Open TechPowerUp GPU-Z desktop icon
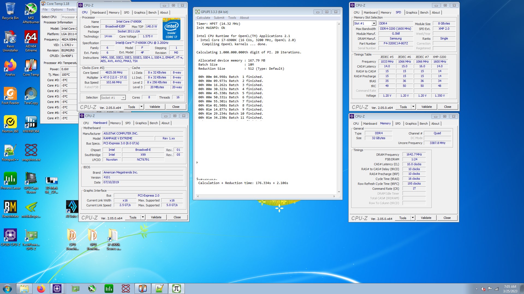 31,239
